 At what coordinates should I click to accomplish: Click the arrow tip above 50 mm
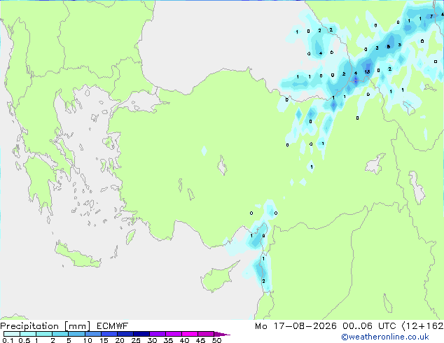click(x=222, y=334)
